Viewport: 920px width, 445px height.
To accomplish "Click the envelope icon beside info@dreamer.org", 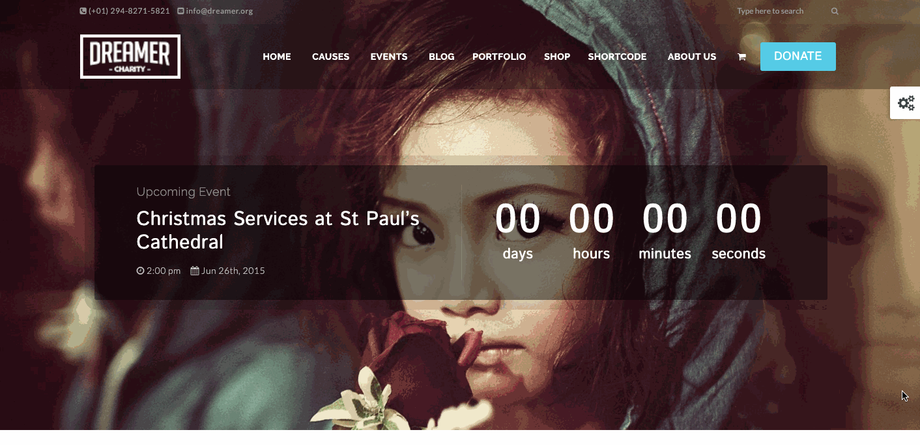I will pyautogui.click(x=180, y=11).
